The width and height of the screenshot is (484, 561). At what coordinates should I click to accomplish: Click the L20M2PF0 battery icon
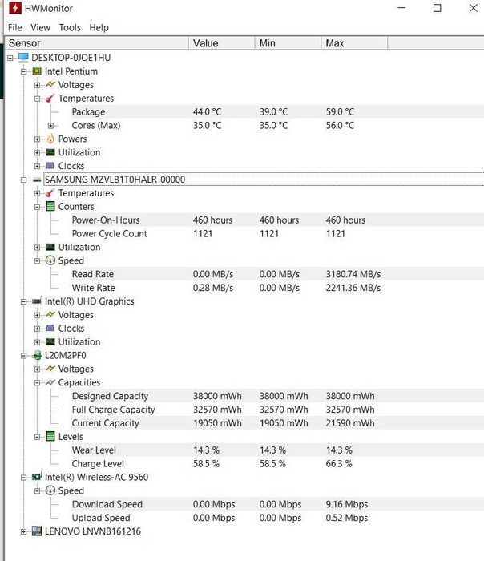(37, 355)
